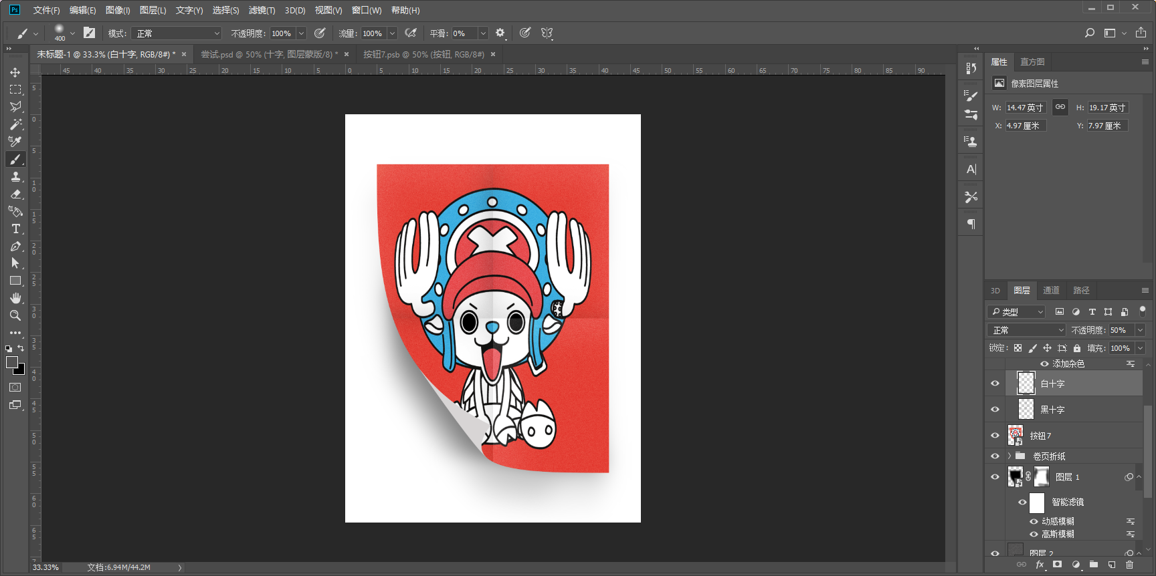Viewport: 1156px width, 576px height.
Task: Select the Magic Wand tool
Action: coord(15,124)
